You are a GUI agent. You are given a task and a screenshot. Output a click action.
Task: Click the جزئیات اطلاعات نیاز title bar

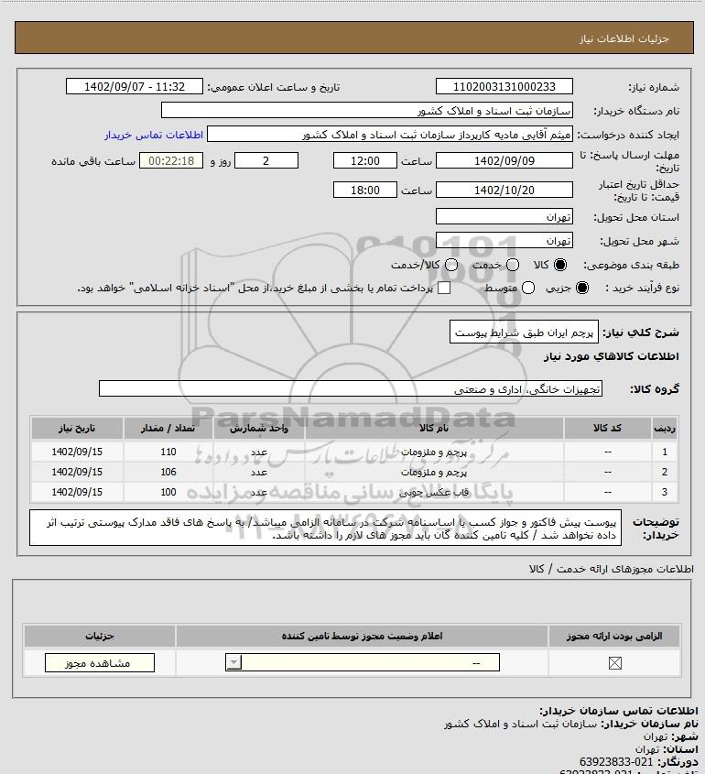354,38
